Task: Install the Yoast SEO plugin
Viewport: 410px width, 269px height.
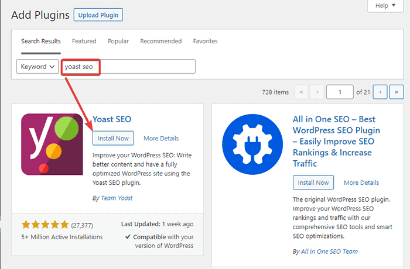Action: (x=113, y=138)
